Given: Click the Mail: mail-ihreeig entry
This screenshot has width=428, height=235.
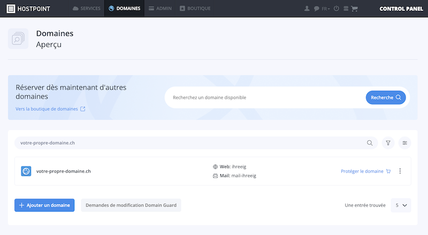Looking at the screenshot, I should pos(234,176).
